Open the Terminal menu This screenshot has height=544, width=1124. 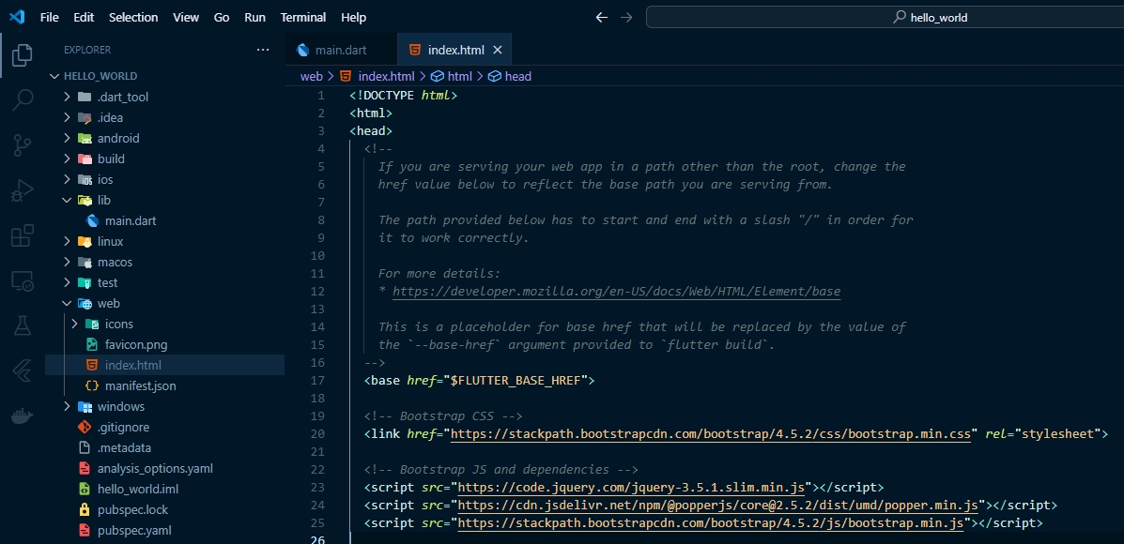click(303, 17)
